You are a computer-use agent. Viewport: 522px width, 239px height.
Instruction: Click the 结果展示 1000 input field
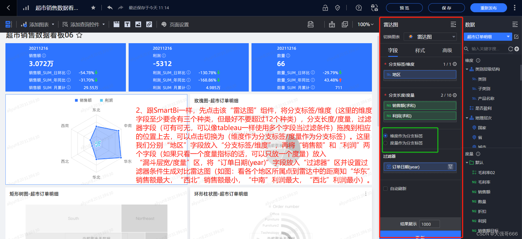click(x=430, y=224)
